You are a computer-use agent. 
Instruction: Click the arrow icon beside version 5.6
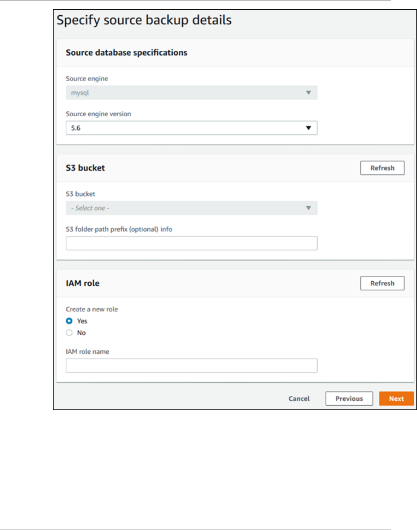(308, 128)
